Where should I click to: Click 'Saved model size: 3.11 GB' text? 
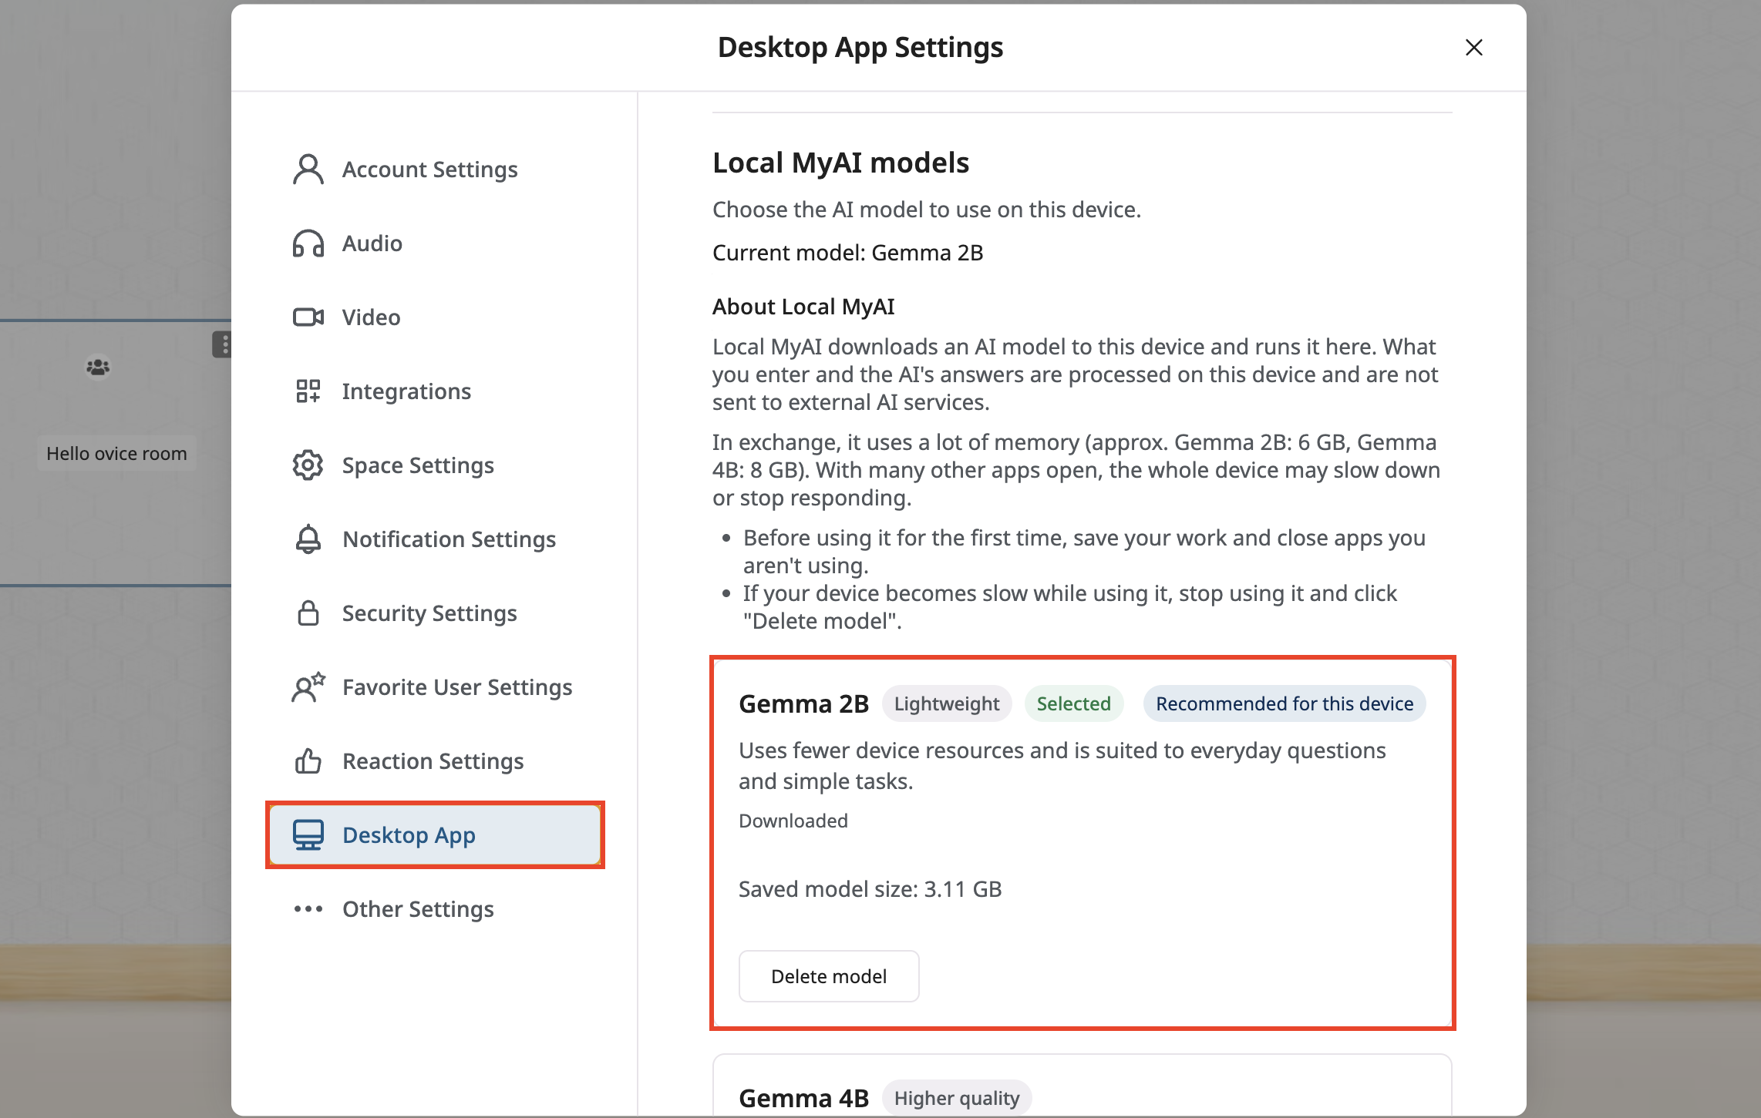pyautogui.click(x=870, y=889)
